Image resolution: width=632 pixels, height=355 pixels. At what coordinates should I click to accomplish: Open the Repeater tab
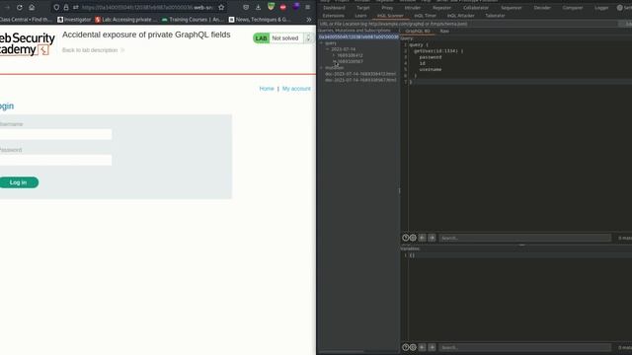(441, 8)
